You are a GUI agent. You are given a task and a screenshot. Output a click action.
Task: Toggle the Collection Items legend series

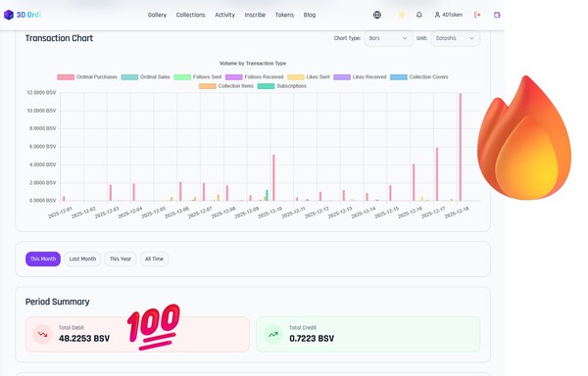click(x=226, y=86)
